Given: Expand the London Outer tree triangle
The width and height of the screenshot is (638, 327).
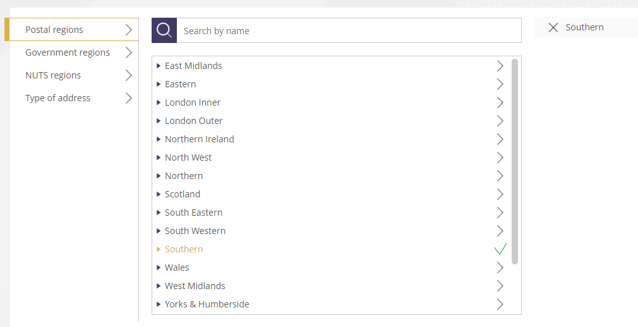Looking at the screenshot, I should (x=159, y=121).
